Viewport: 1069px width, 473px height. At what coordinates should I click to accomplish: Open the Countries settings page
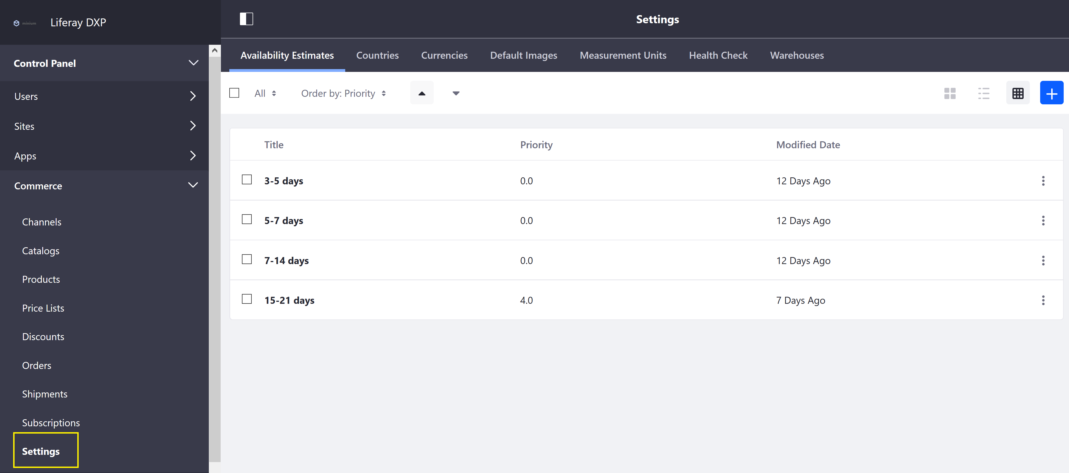(x=377, y=55)
